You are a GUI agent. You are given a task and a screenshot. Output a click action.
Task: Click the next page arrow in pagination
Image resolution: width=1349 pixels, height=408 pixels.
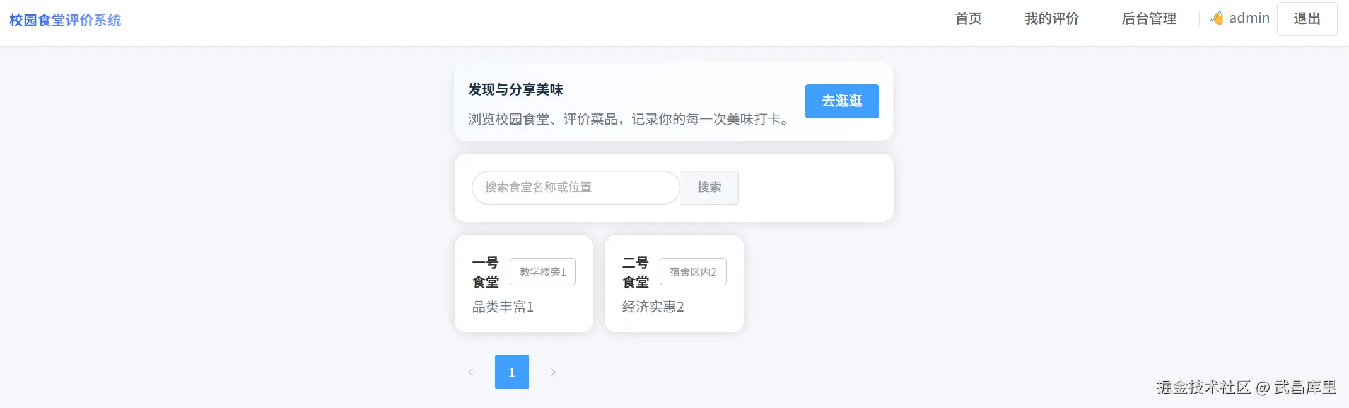553,372
